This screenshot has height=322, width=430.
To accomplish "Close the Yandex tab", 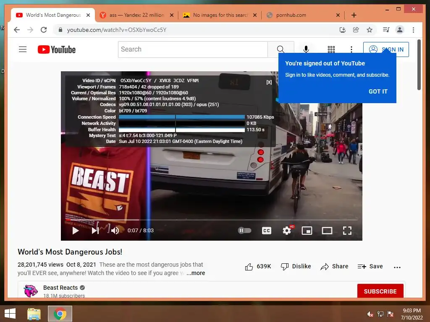I will 172,15.
